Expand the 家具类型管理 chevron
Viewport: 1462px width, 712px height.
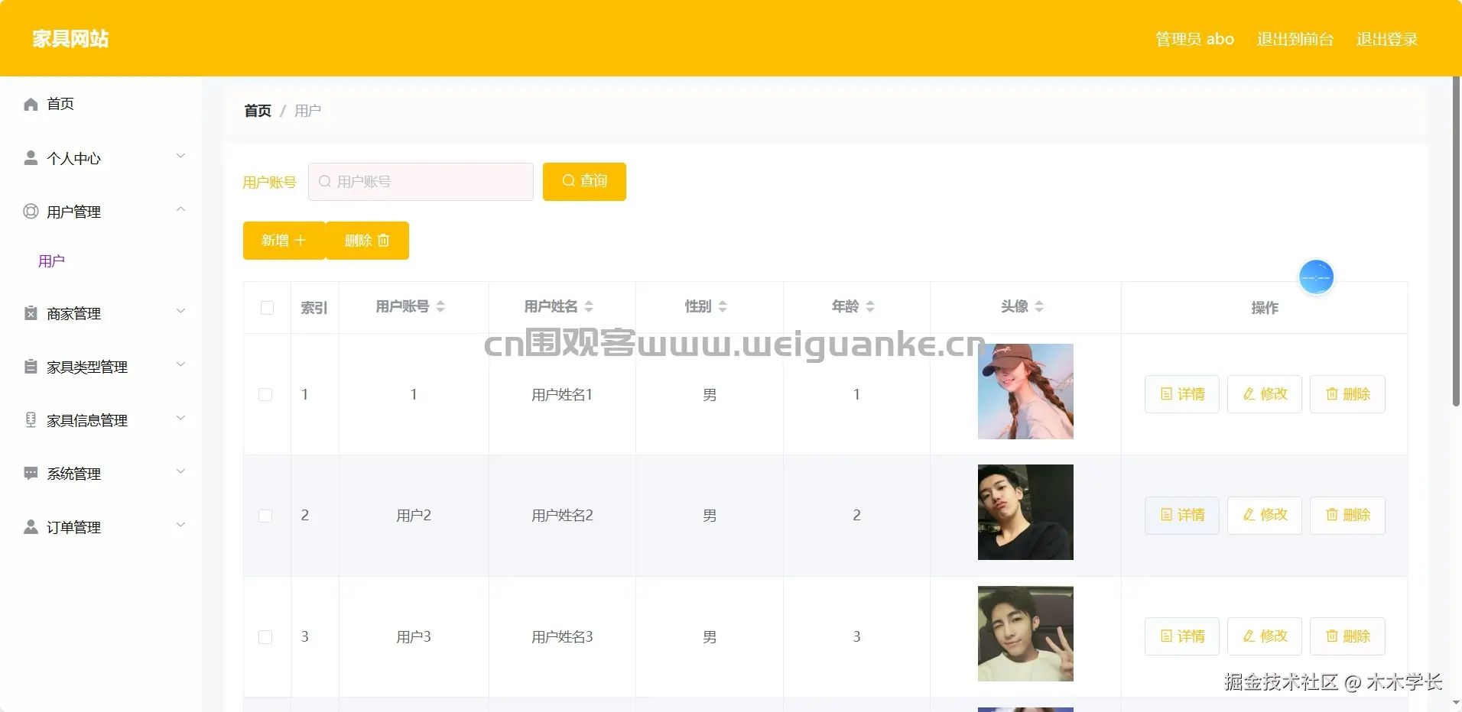[181, 364]
